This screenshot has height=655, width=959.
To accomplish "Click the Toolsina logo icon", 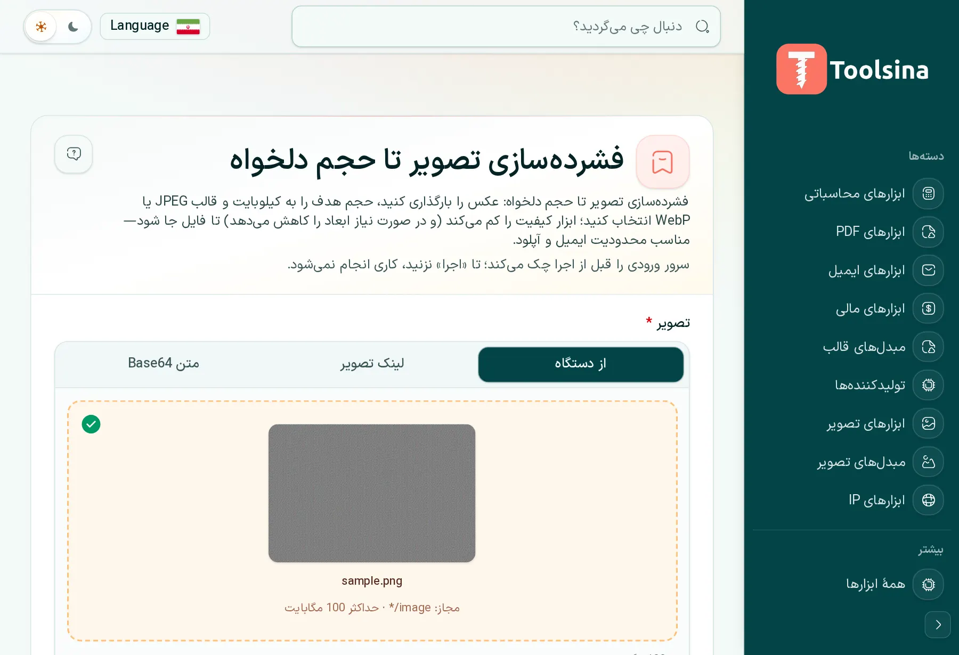I will coord(801,69).
